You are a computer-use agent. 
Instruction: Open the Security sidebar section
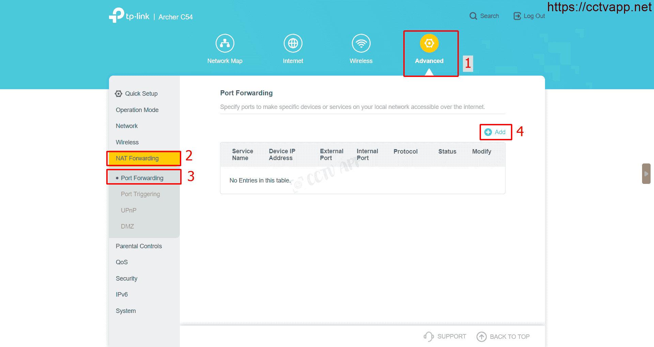[126, 279]
